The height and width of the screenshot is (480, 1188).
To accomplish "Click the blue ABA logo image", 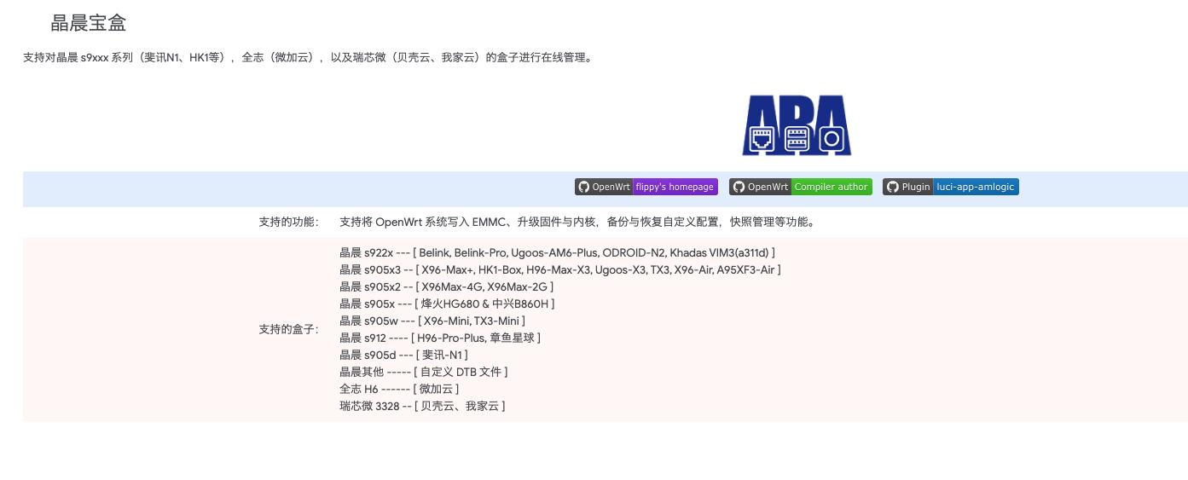I will click(x=797, y=125).
